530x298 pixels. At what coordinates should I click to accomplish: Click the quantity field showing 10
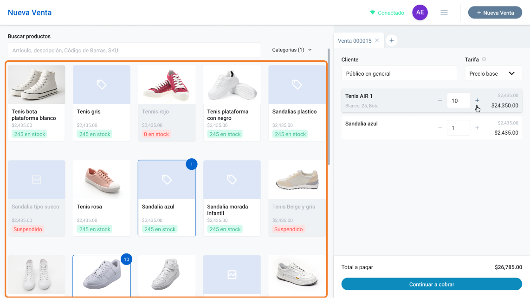point(459,100)
